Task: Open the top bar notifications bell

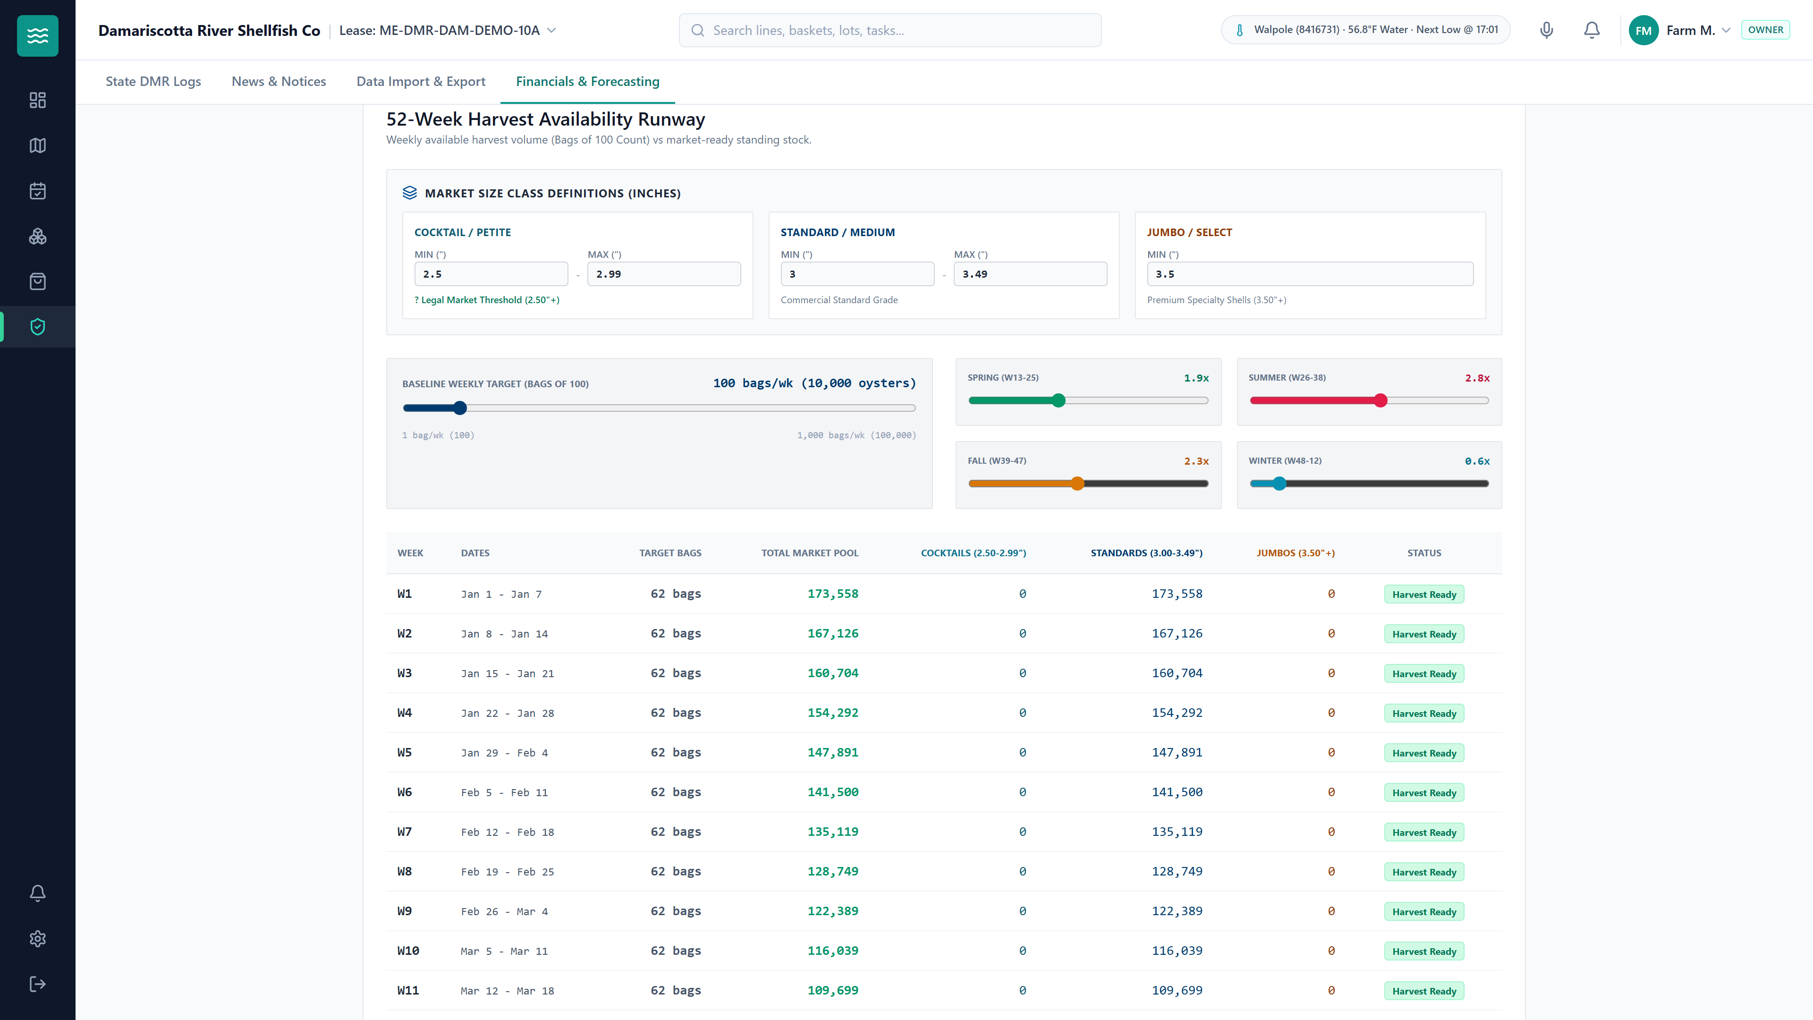Action: [1591, 30]
